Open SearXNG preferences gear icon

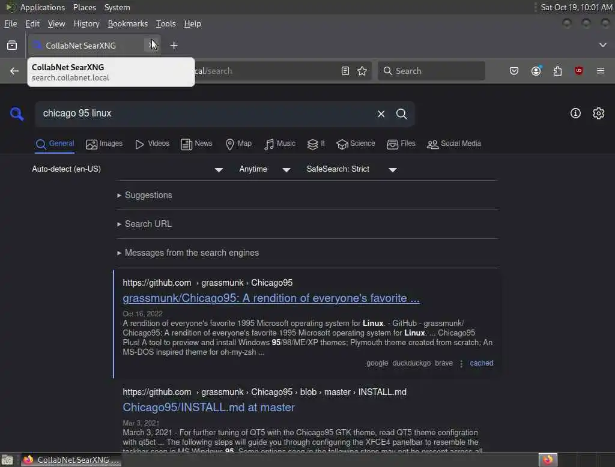coord(598,113)
